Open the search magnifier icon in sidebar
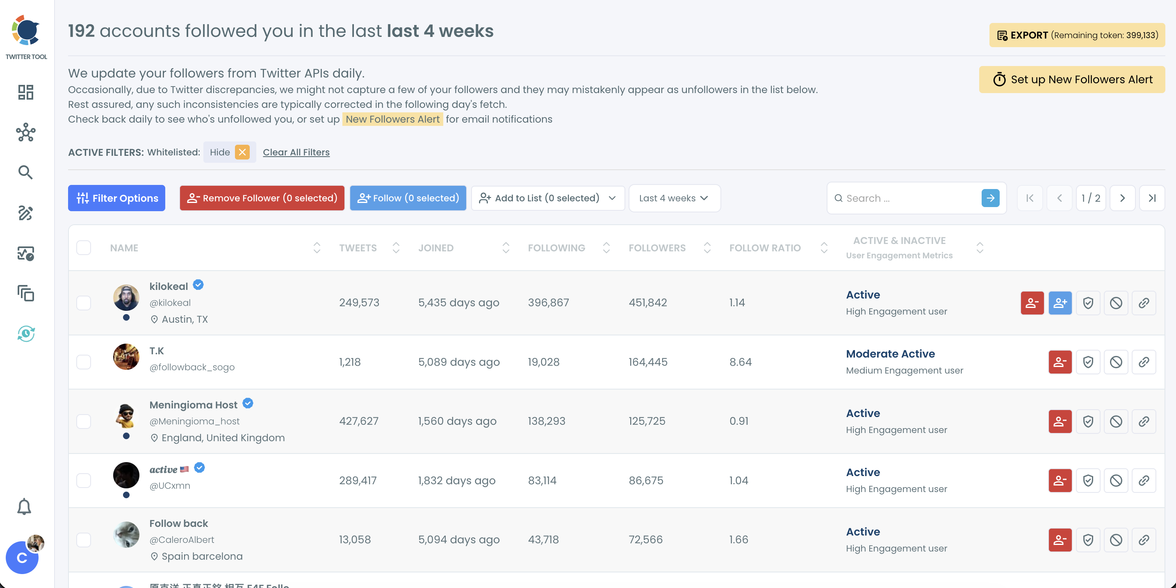Viewport: 1176px width, 588px height. (25, 173)
